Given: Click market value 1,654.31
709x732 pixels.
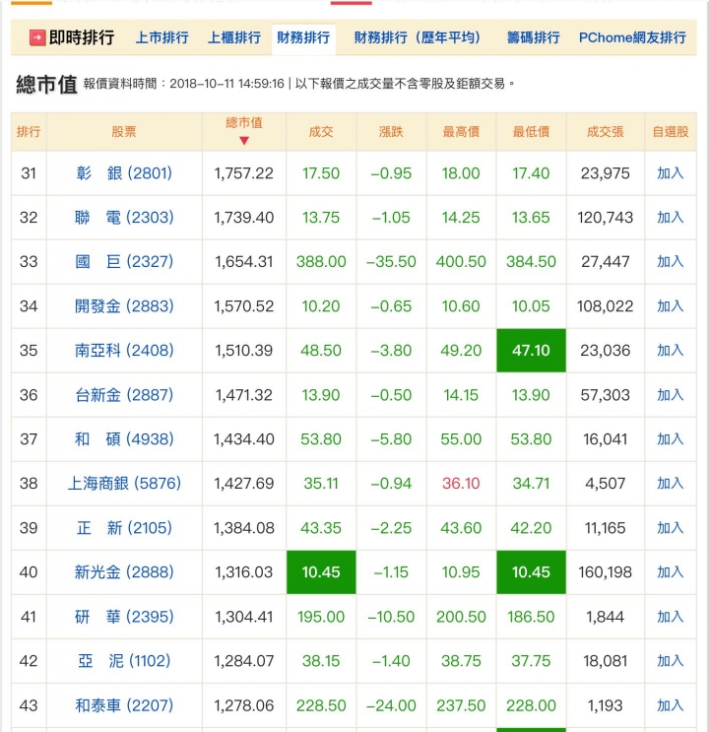Looking at the screenshot, I should coord(243,261).
